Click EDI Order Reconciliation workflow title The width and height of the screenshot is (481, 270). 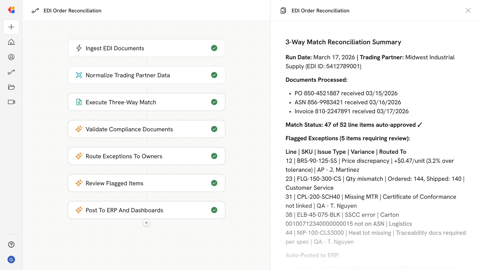click(72, 10)
